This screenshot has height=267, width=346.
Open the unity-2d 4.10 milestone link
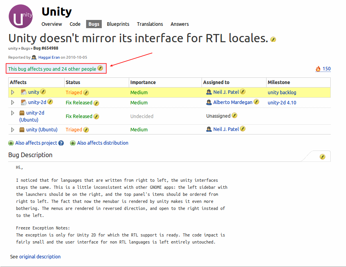[282, 103]
